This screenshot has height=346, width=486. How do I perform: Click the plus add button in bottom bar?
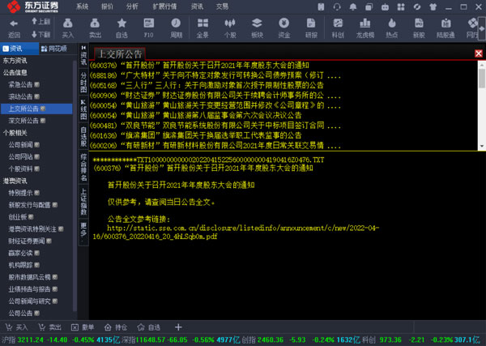pos(178,327)
